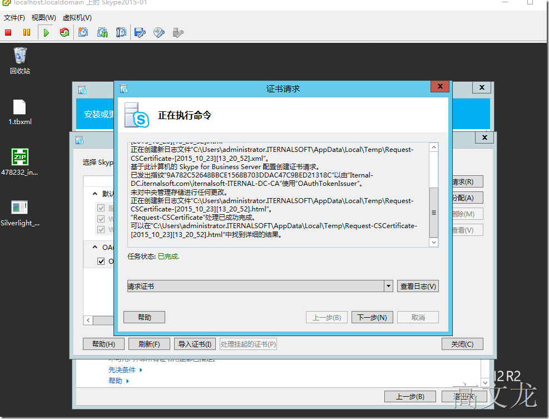Click the floppy connect toolbar icon
549x419 pixels.
click(140, 33)
